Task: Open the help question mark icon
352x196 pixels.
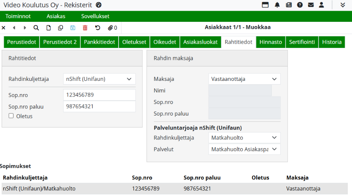Action: [x=300, y=5]
